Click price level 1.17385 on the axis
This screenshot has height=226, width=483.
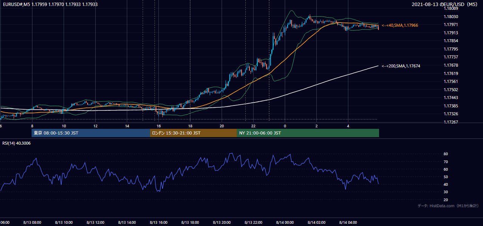pos(451,106)
